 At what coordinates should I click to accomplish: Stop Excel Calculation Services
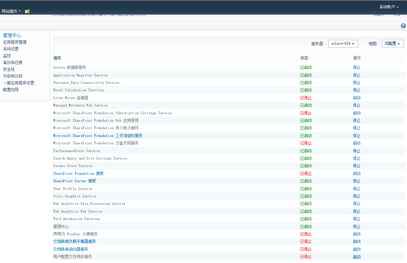(x=356, y=90)
